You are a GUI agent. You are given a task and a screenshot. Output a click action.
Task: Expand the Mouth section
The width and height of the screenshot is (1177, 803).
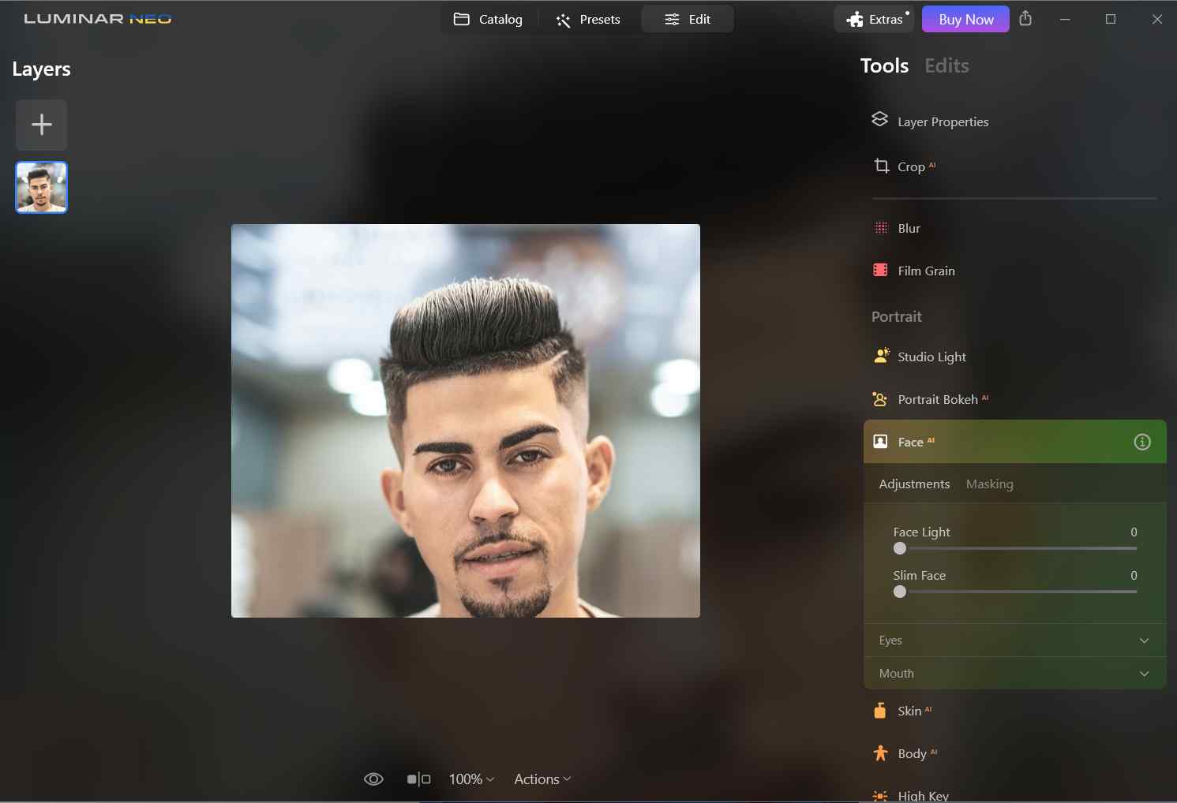click(1014, 673)
